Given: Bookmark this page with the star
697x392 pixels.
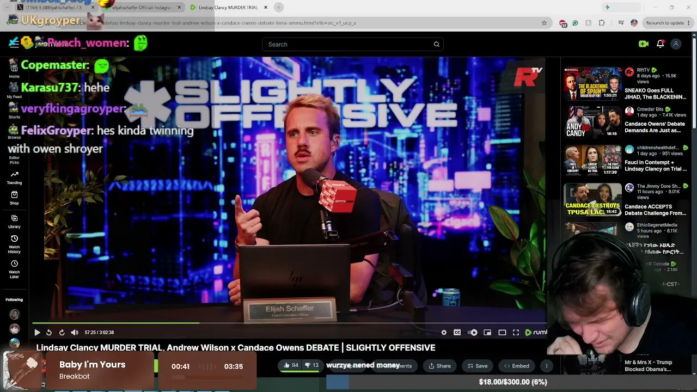Looking at the screenshot, I should [x=544, y=23].
